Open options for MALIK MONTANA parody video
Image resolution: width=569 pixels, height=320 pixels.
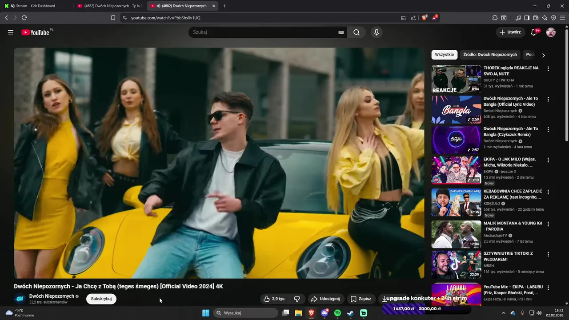click(548, 224)
